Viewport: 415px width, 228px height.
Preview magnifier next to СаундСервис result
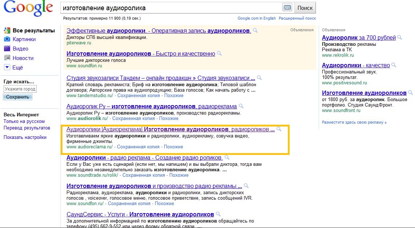tap(218, 214)
